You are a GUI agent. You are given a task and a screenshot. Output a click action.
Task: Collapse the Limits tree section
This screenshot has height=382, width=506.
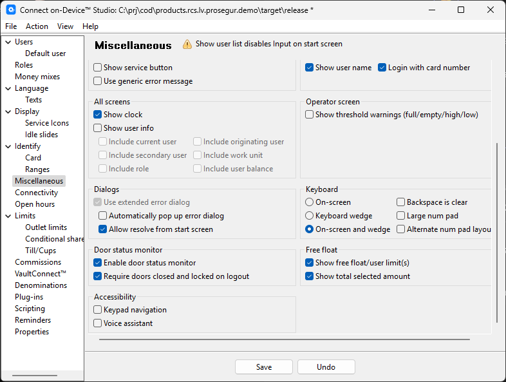pos(8,216)
